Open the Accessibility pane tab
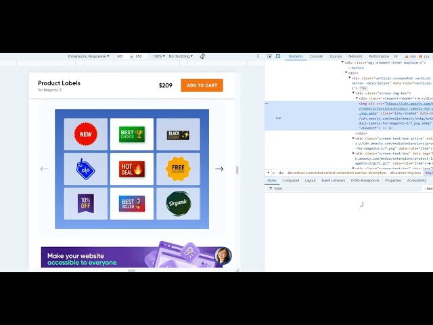This screenshot has width=433, height=325. [x=417, y=181]
